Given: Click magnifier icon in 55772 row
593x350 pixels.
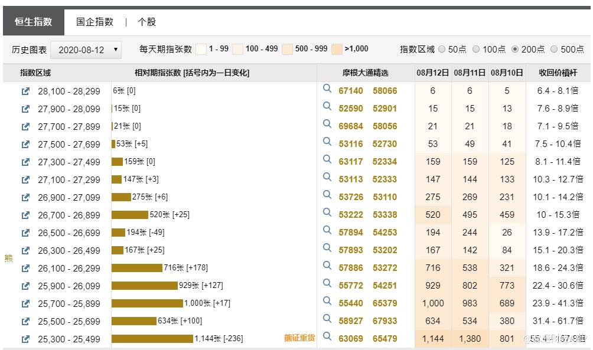Looking at the screenshot, I should click(327, 284).
